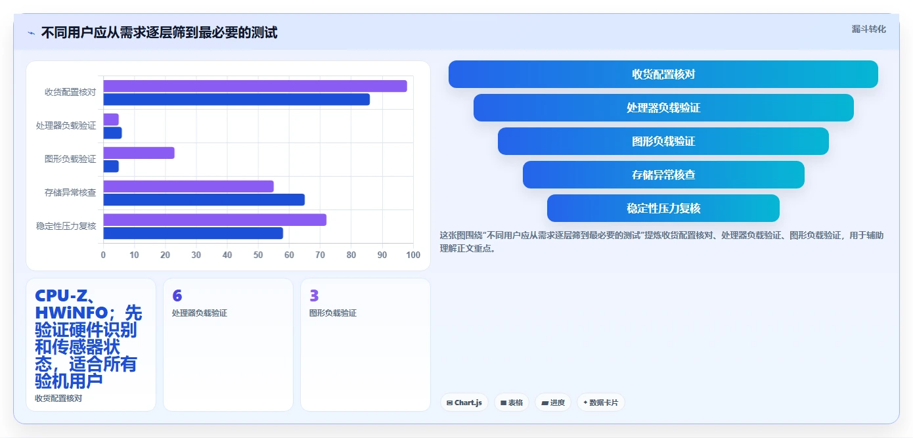Open the CPU-Z、HWiNFO data card
Viewport: 913px width, 438px height.
[91, 345]
